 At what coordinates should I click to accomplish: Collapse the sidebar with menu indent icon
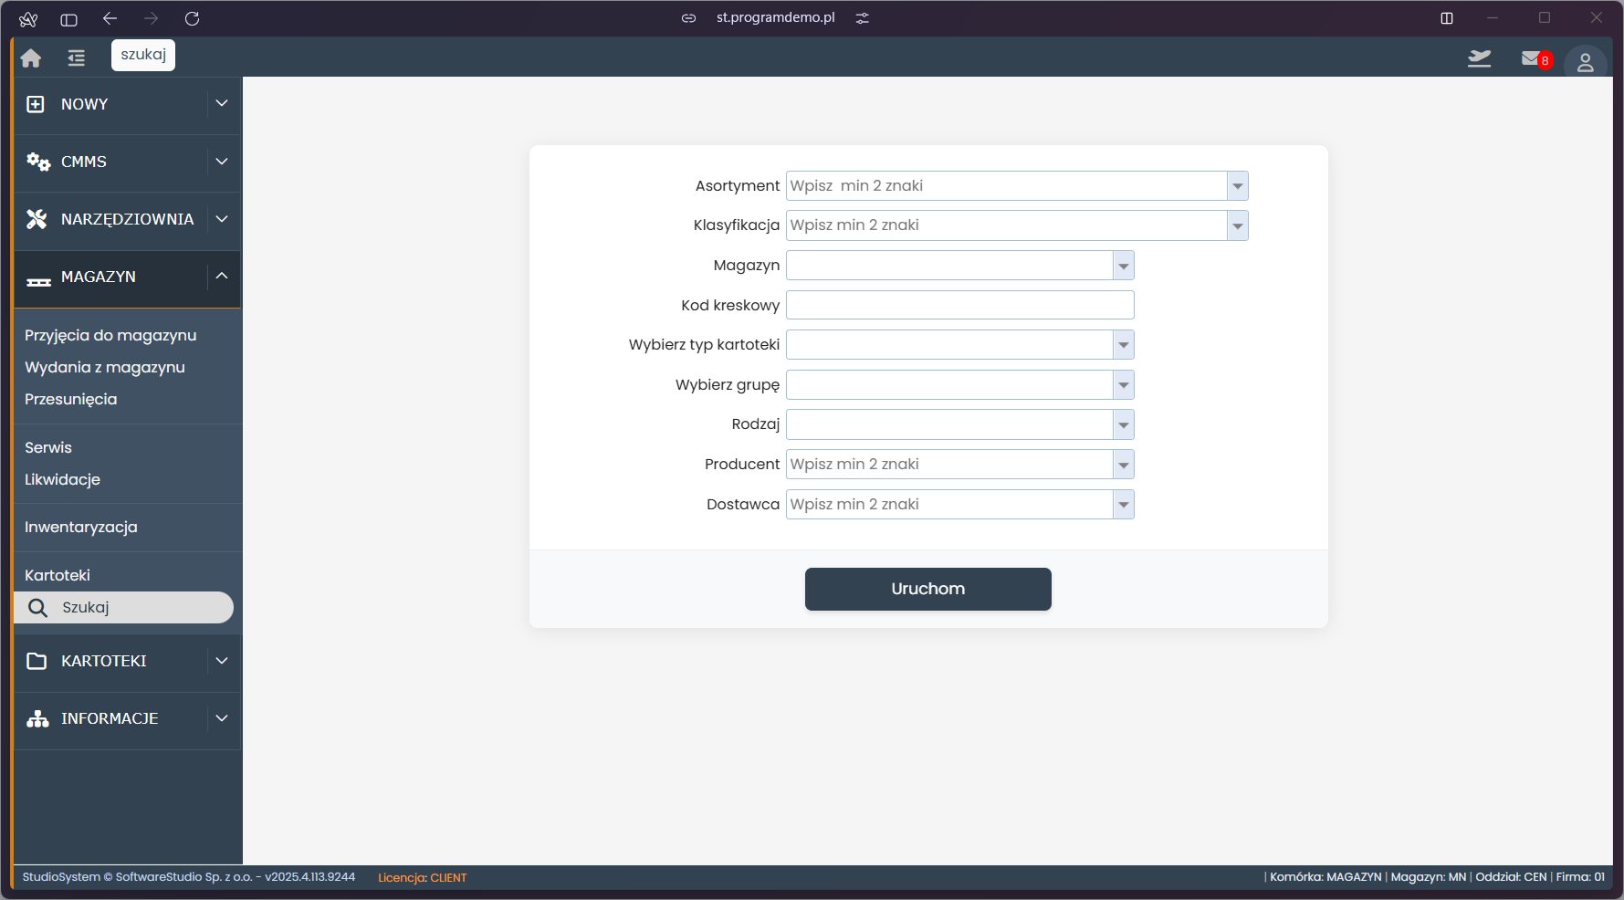point(77,58)
